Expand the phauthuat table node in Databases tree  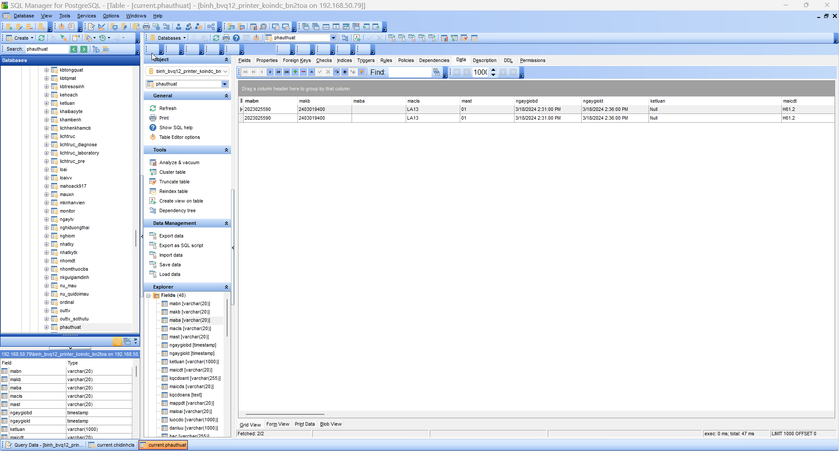click(46, 327)
